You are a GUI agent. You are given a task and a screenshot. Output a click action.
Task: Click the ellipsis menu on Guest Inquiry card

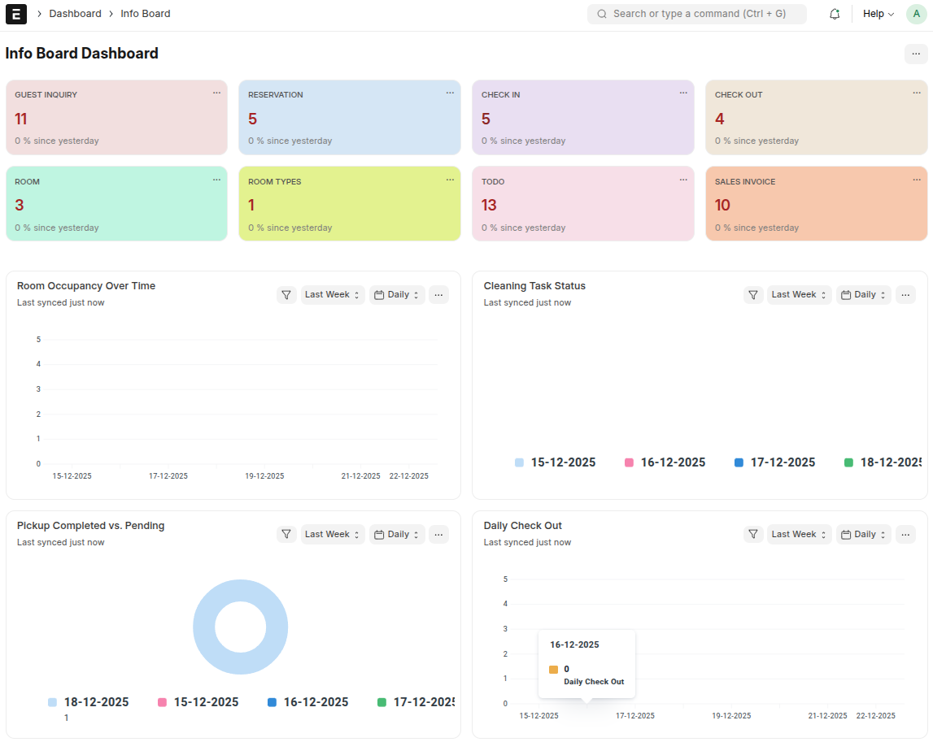(216, 93)
